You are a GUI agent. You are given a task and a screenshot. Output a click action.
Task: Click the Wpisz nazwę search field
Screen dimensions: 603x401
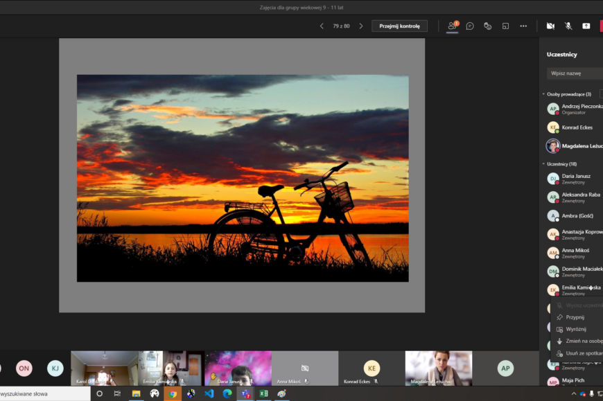[575, 73]
